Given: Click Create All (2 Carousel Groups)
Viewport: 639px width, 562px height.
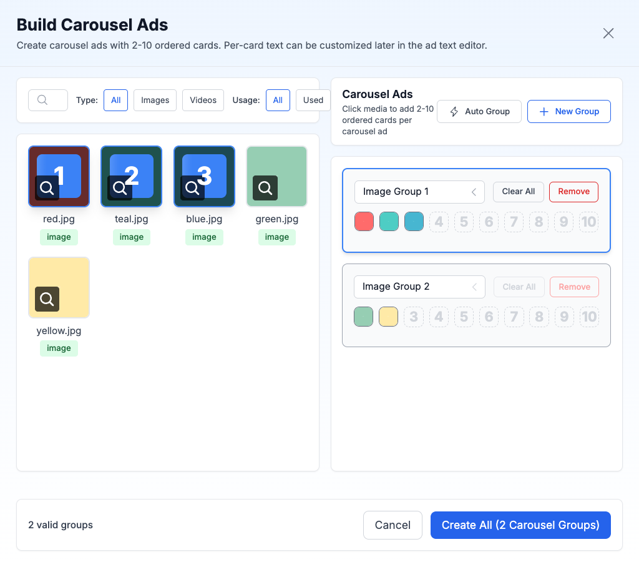Looking at the screenshot, I should tap(520, 525).
